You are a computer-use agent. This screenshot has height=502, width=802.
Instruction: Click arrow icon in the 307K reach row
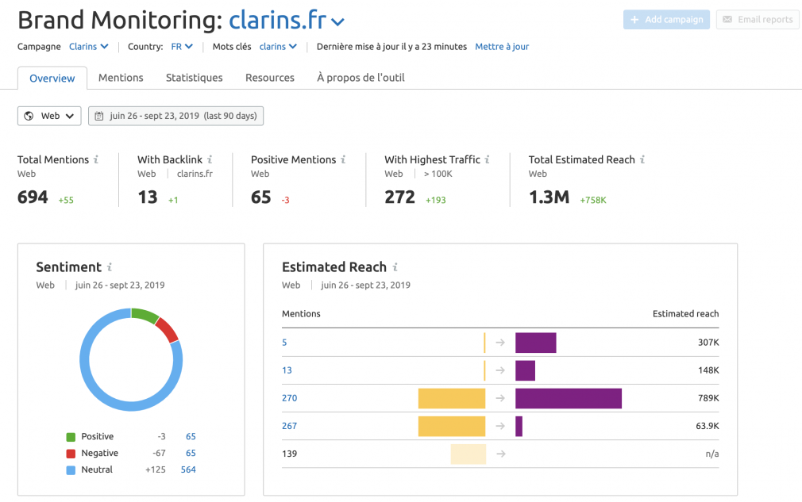coord(500,343)
